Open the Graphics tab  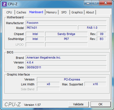click(x=77, y=12)
